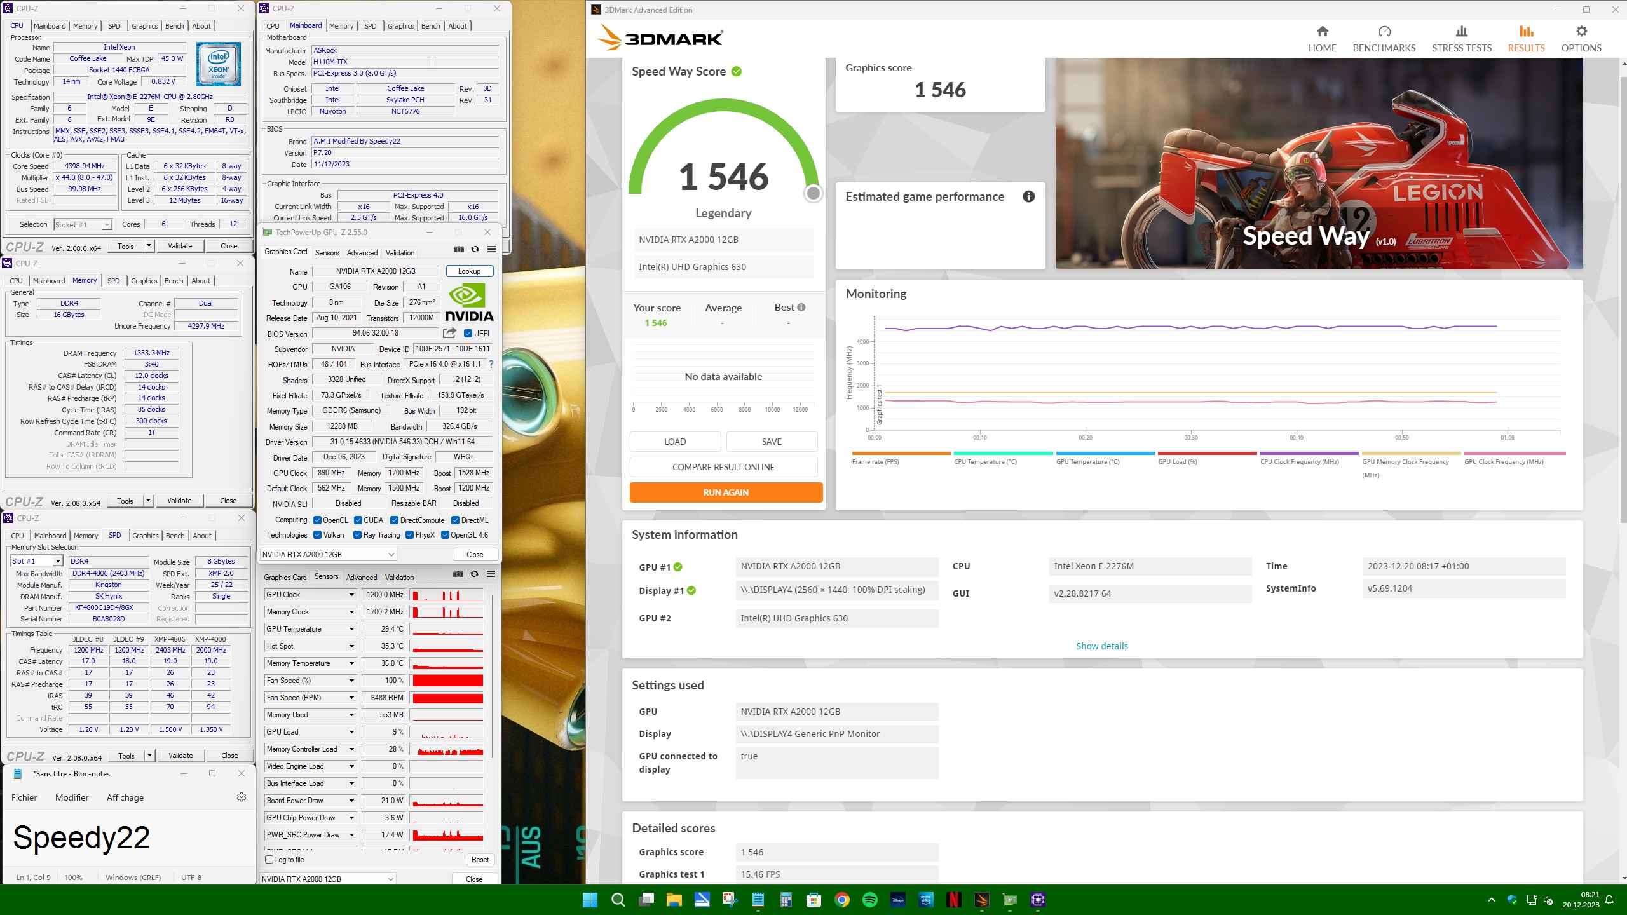Show hidden system tray icons

(x=1491, y=900)
